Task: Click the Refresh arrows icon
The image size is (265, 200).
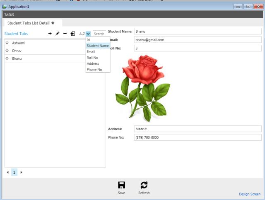Action: (144, 185)
